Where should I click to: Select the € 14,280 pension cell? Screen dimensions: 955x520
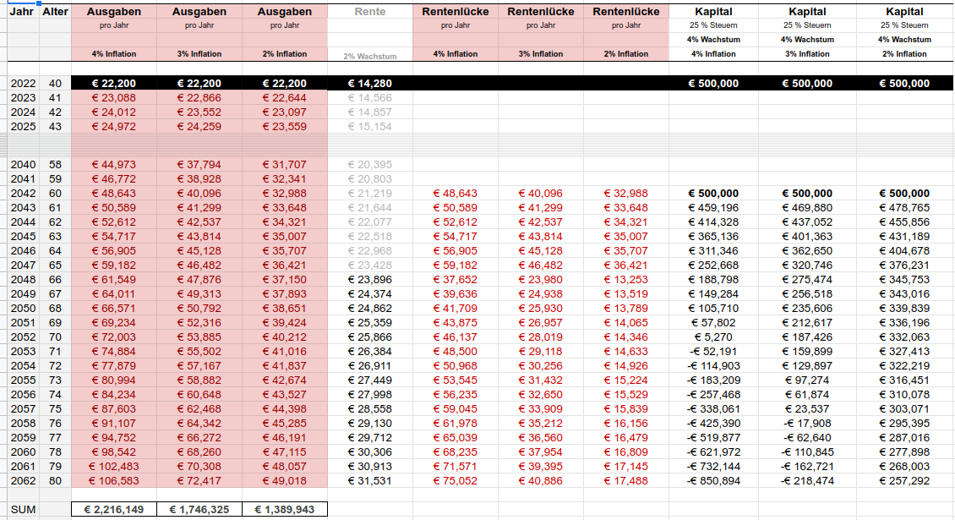click(x=370, y=84)
